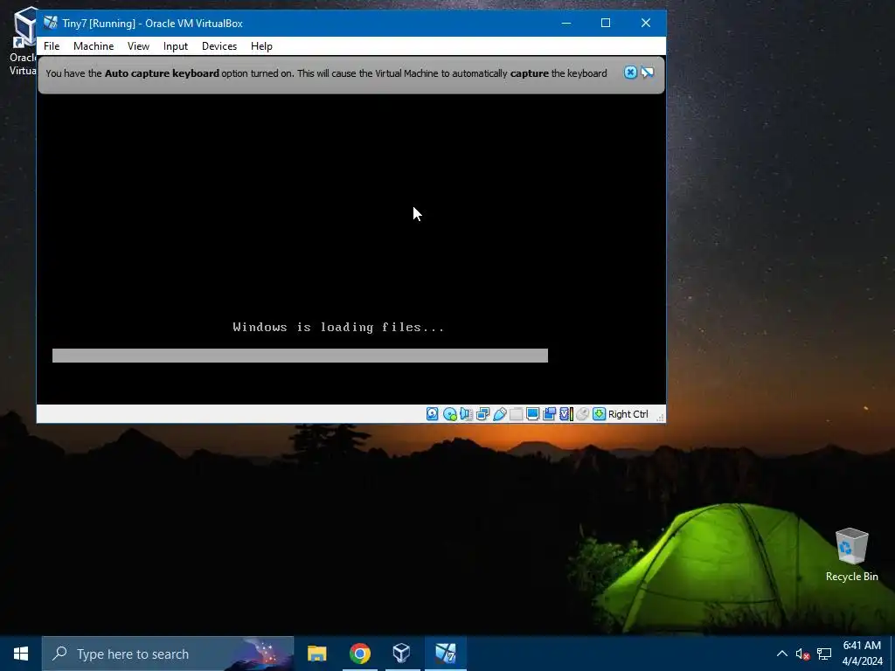The width and height of the screenshot is (895, 671).
Task: Click the muted volume tray icon
Action: tap(802, 654)
